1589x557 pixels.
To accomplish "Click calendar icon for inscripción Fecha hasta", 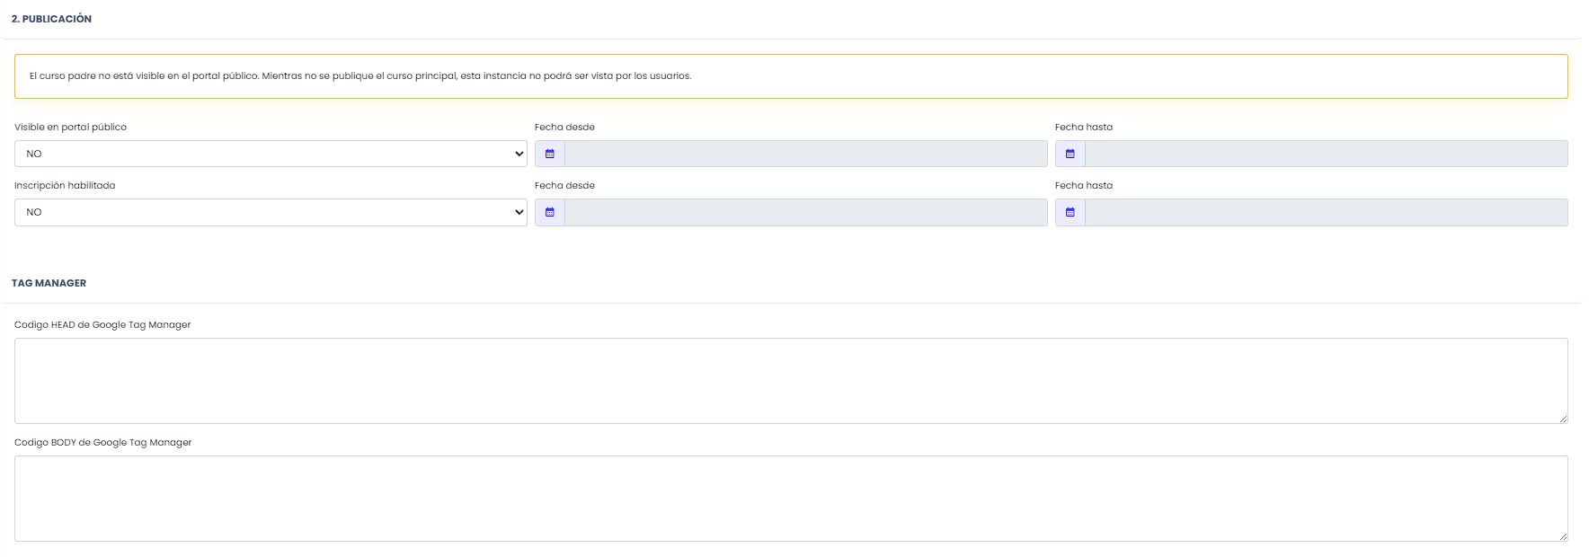I will tap(1070, 212).
